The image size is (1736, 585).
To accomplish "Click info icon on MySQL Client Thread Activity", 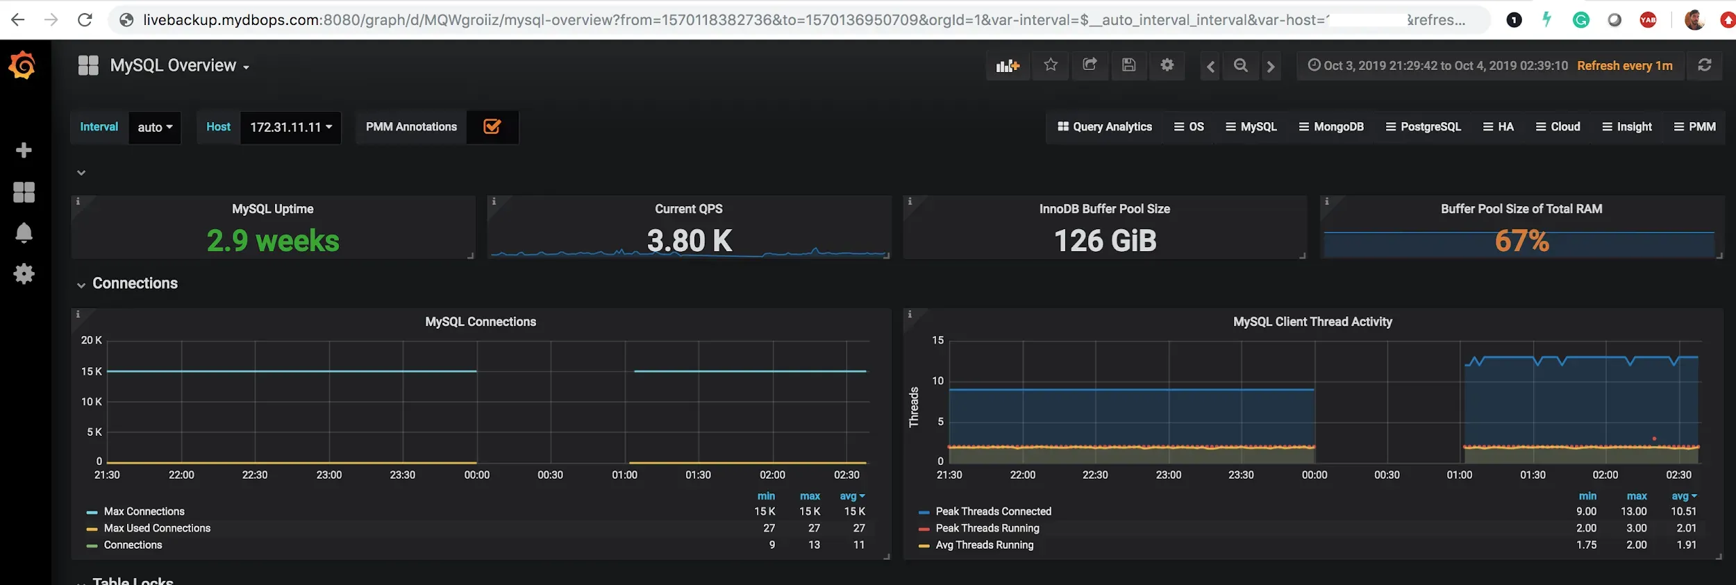I will tap(910, 314).
